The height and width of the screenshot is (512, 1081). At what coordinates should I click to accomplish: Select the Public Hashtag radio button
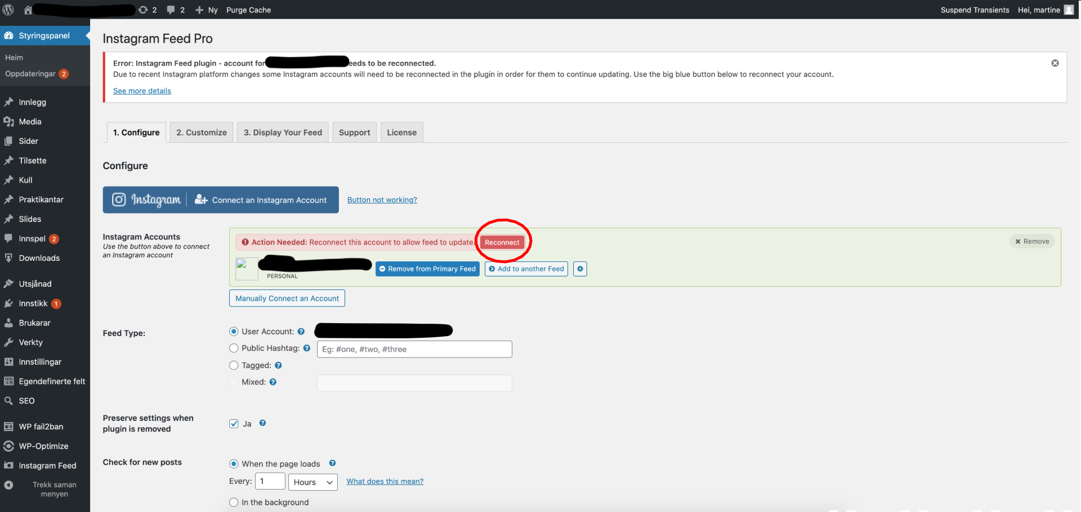234,348
